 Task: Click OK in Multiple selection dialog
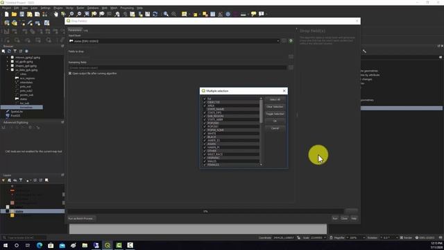pos(275,121)
